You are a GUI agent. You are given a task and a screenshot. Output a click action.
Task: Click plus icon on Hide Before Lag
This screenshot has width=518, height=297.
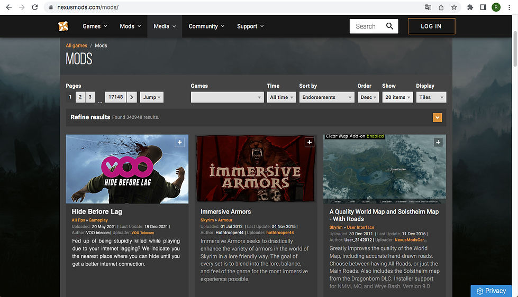click(x=179, y=142)
